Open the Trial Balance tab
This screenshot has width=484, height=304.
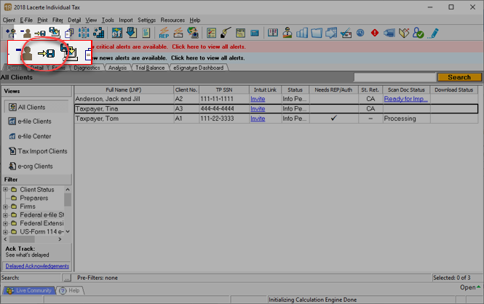[150, 68]
